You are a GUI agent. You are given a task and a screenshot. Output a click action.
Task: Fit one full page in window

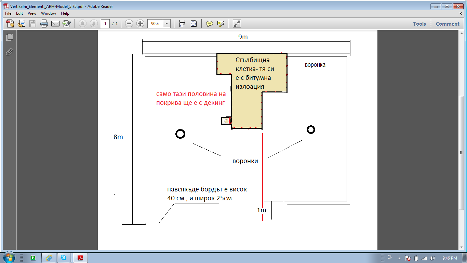tap(194, 24)
